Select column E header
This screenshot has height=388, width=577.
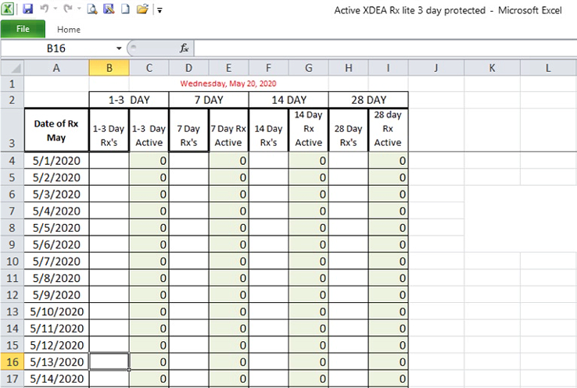pyautogui.click(x=228, y=68)
